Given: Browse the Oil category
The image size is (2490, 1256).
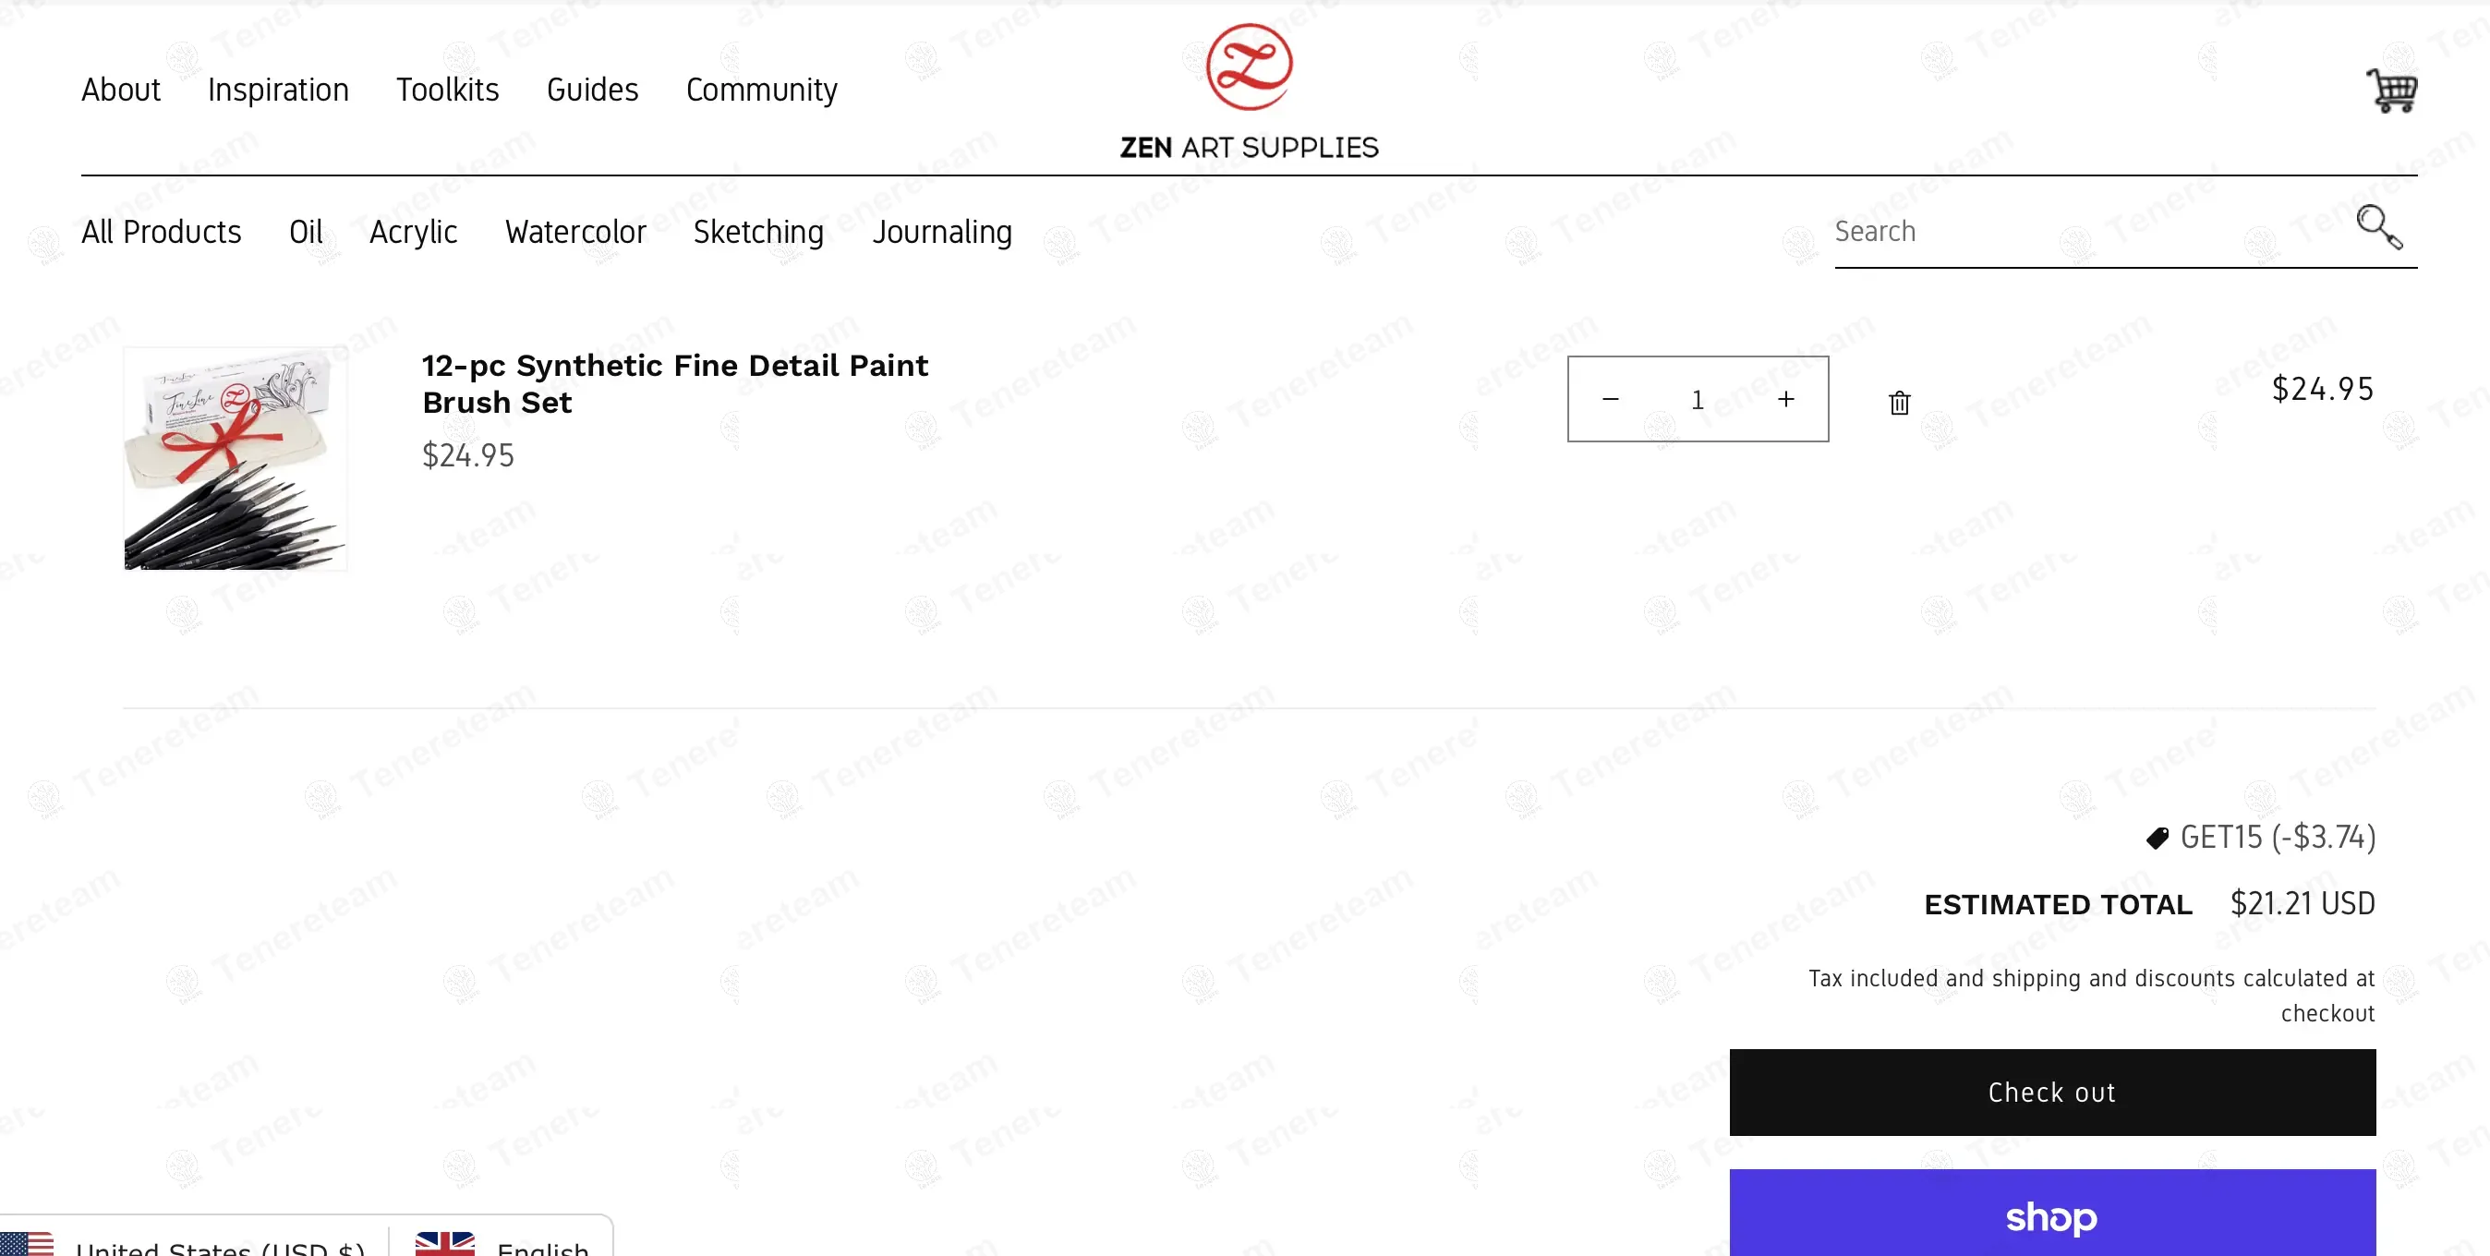Looking at the screenshot, I should pos(306,232).
